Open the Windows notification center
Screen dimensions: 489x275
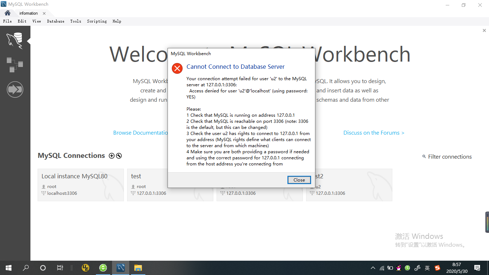(x=477, y=268)
